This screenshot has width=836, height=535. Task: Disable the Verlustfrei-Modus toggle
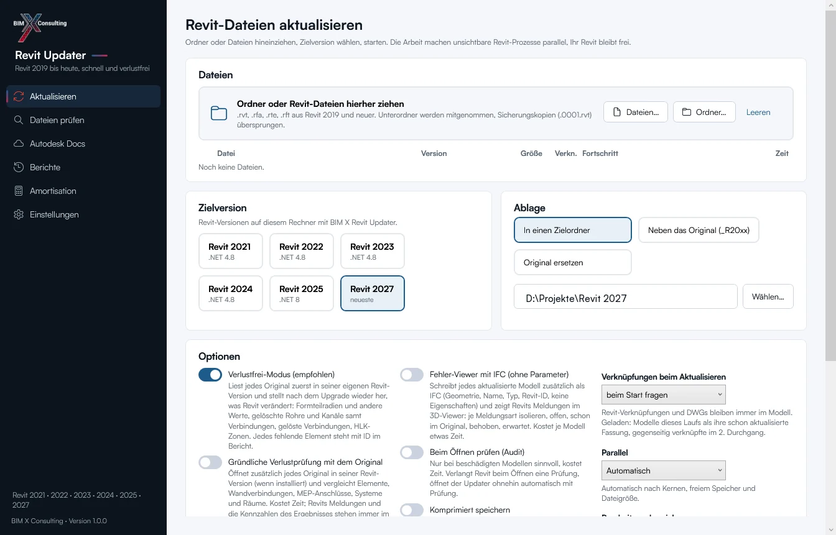point(210,375)
